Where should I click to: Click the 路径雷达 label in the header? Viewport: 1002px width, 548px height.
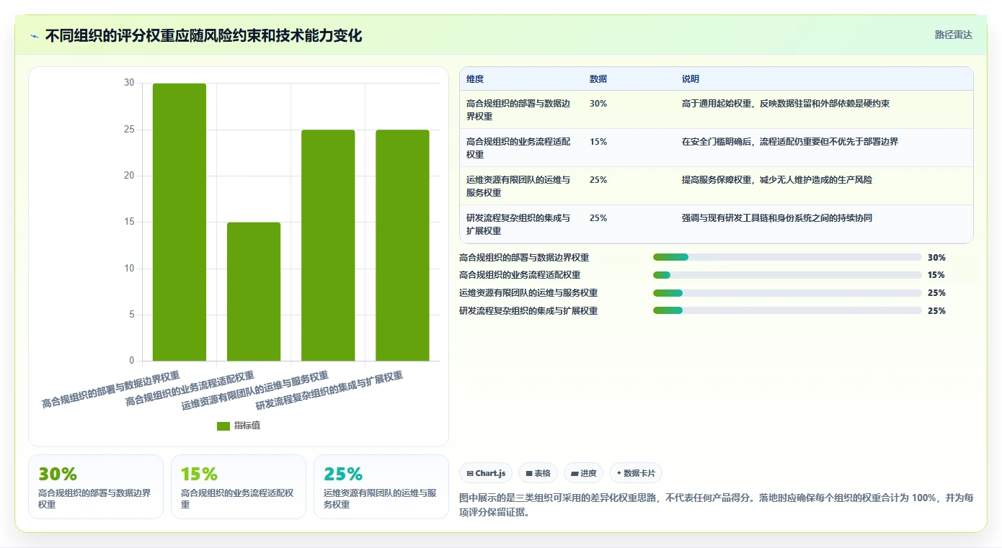tap(953, 35)
